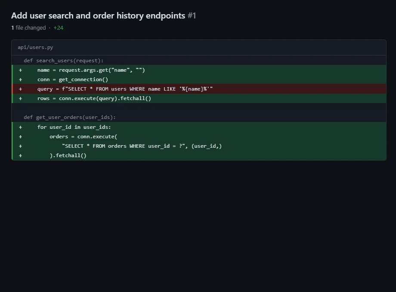396x292 pixels.
Task: Select the line "orders = conn.execute("
Action: point(199,137)
